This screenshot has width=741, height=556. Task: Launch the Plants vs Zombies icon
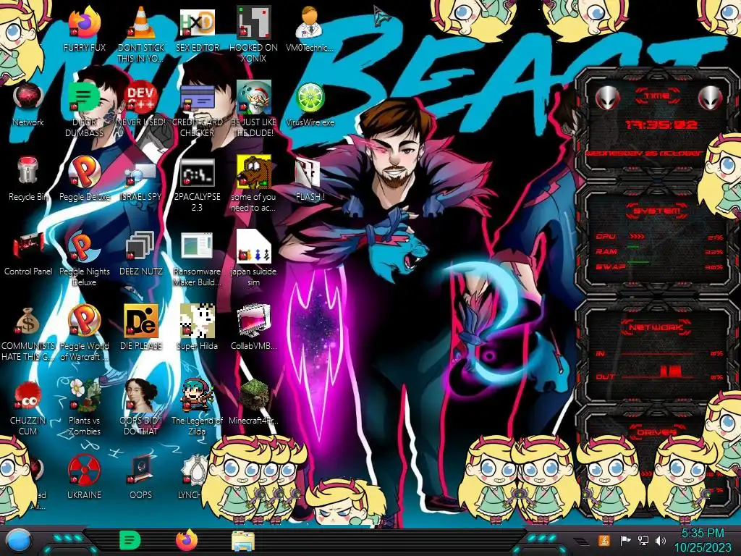[x=84, y=395]
